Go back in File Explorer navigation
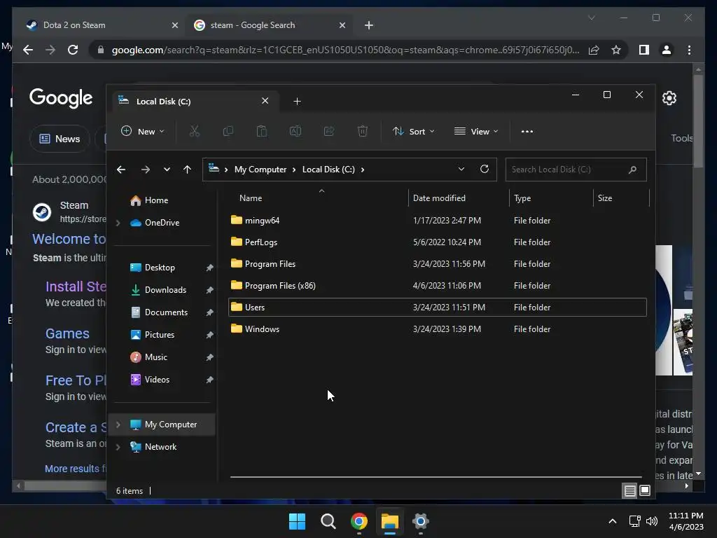The image size is (717, 538). click(120, 170)
